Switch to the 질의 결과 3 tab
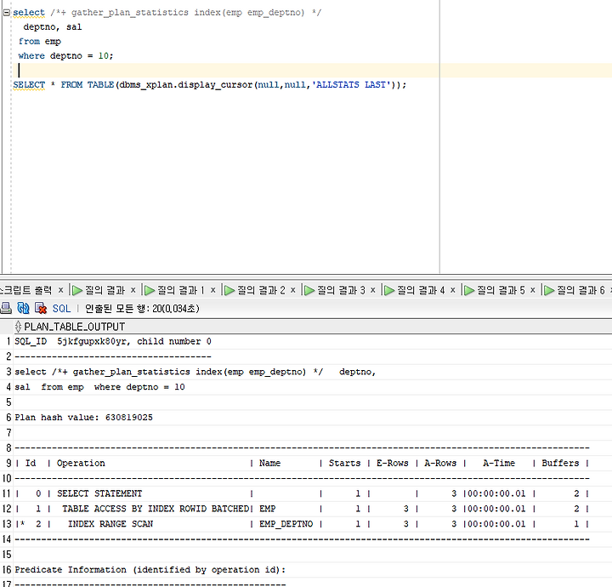The image size is (612, 587). [341, 290]
